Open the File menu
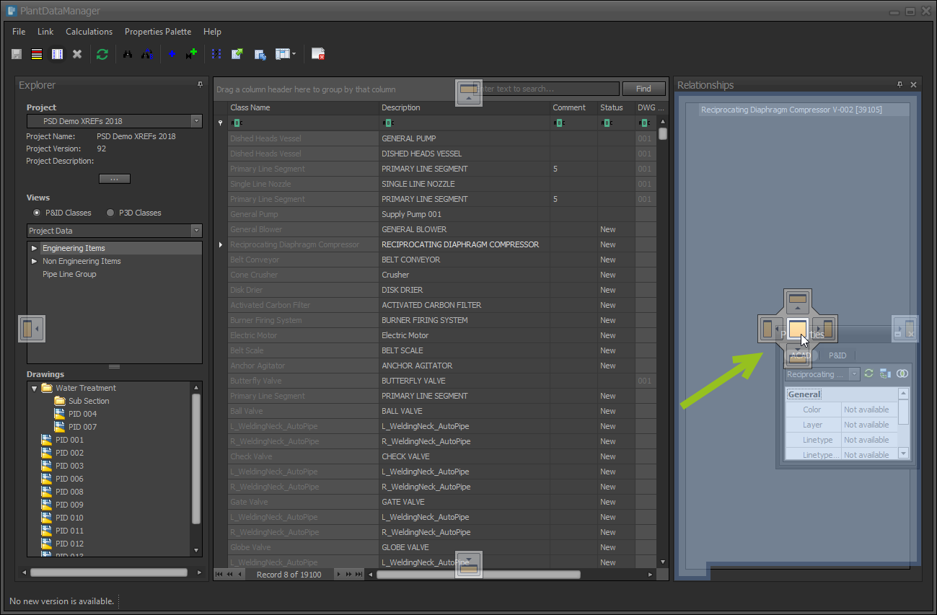The width and height of the screenshot is (937, 615). point(19,32)
